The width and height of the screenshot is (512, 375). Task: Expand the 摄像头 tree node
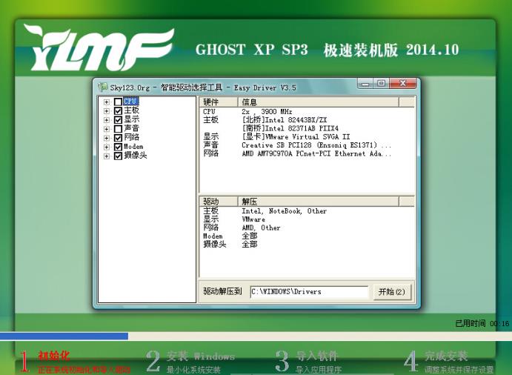(x=107, y=156)
